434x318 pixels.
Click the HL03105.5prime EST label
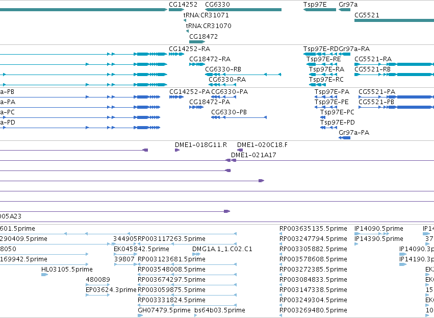[67, 270]
